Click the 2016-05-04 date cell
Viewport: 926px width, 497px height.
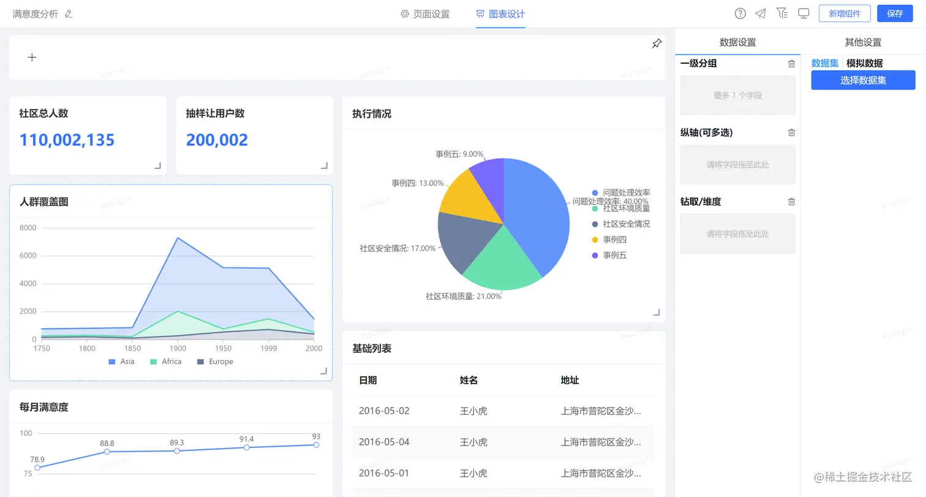pos(384,442)
